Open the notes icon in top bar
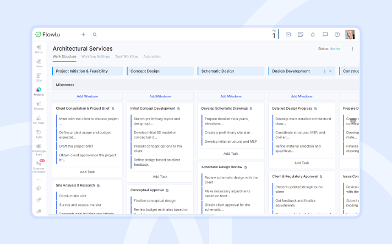The image size is (392, 244). [301, 35]
